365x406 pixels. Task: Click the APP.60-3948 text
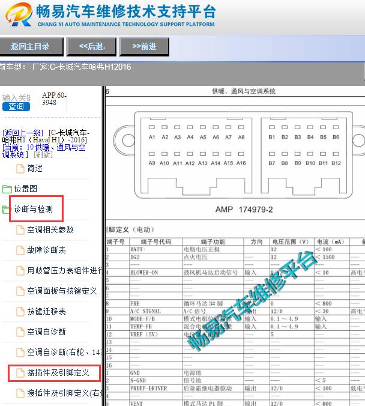point(54,99)
